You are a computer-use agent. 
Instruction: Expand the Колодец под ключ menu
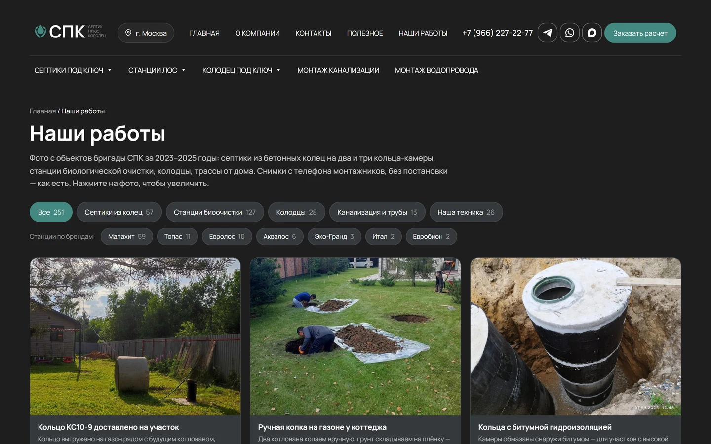pos(241,70)
